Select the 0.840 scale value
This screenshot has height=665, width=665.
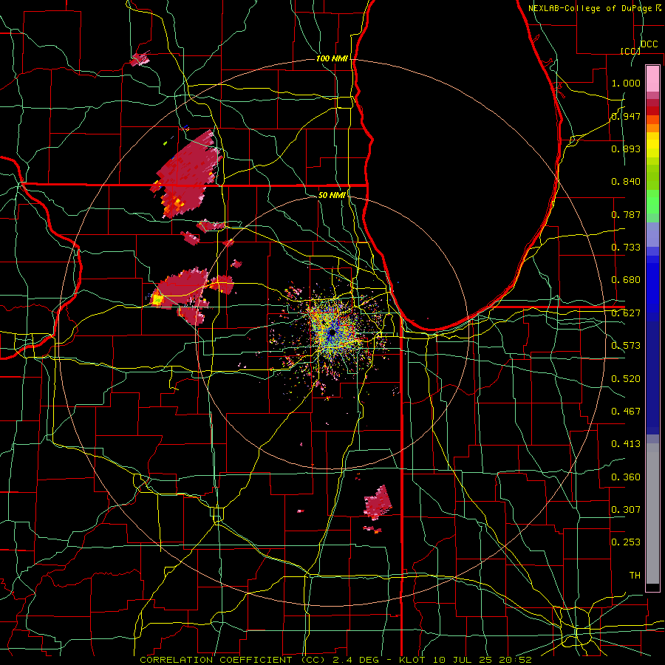[626, 182]
